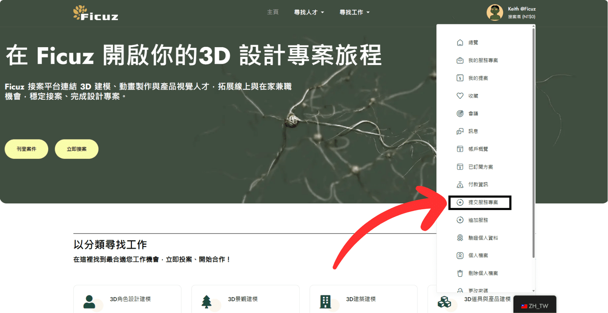Go to 主頁 in navigation bar
608x313 pixels.
[272, 12]
